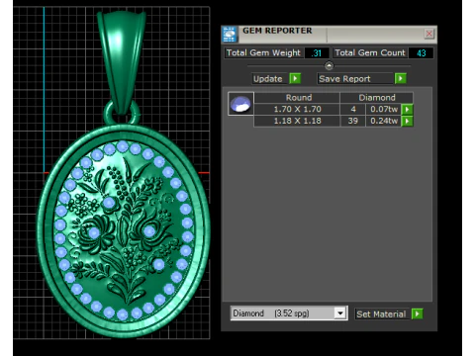Screen dimensions: 475x356
Task: Click the Diamond column header
Action: point(377,98)
